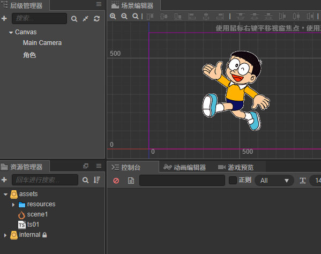Image resolution: width=321 pixels, height=254 pixels.
Task: Align selected nodes to right edge
Action: [x=220, y=16]
